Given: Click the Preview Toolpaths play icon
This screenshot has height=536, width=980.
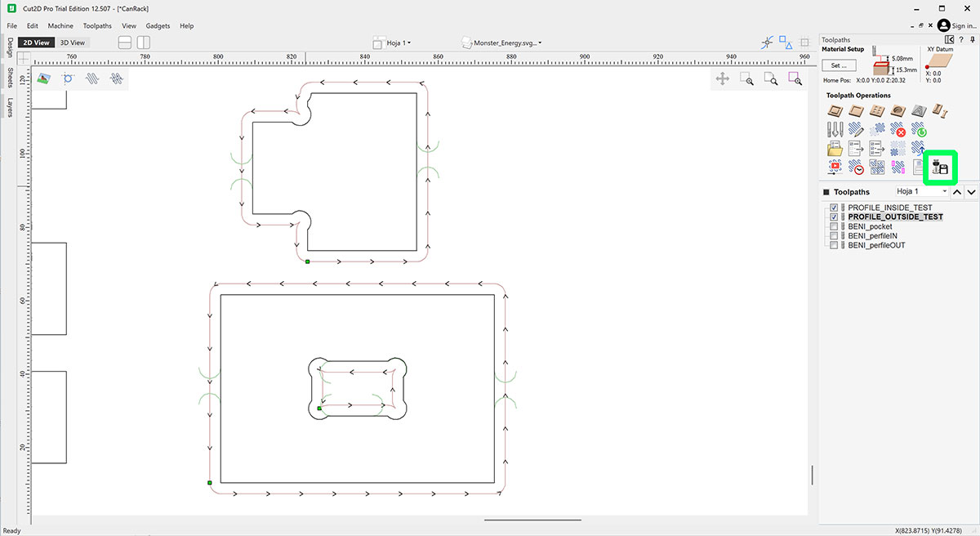Looking at the screenshot, I should point(835,167).
